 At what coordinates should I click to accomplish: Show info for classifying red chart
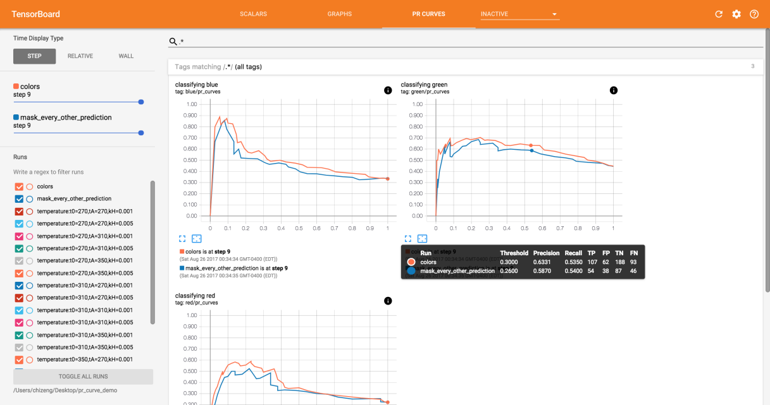click(388, 301)
